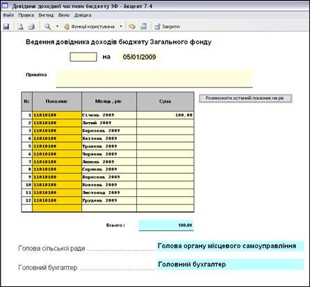Viewport: 310px width, 287px height.
Task: Open the Вигляд menu
Action: coord(46,15)
